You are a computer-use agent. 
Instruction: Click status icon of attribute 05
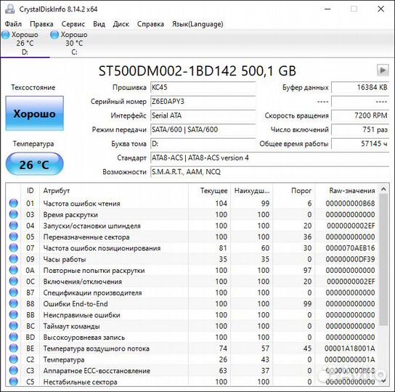tap(14, 237)
